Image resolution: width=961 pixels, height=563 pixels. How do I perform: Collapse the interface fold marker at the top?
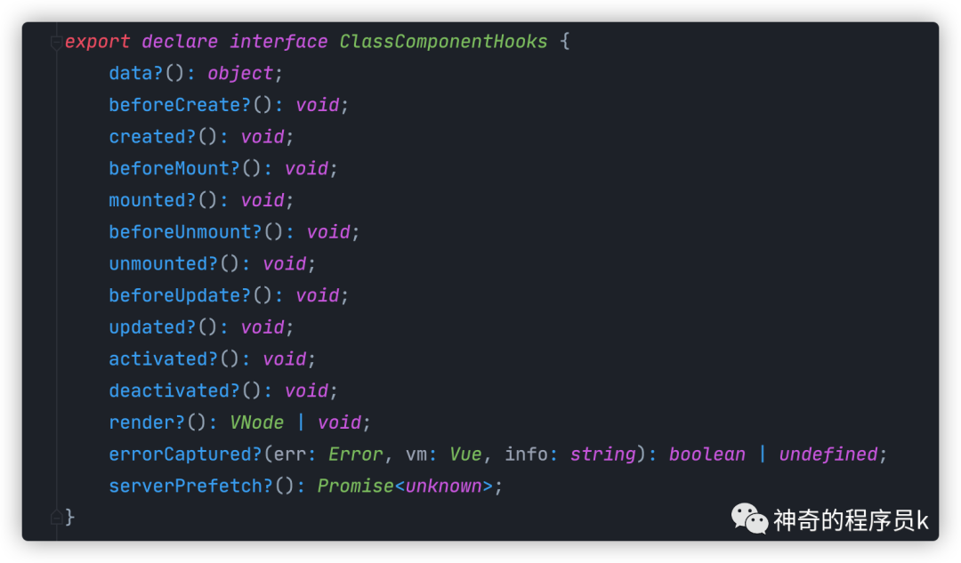56,43
